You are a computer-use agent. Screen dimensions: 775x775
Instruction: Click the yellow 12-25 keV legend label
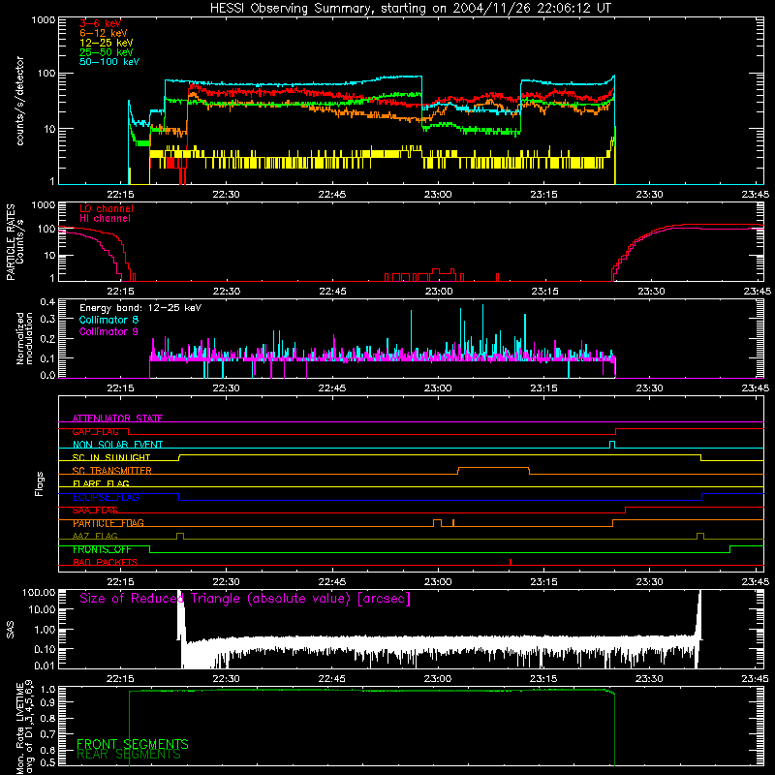107,43
